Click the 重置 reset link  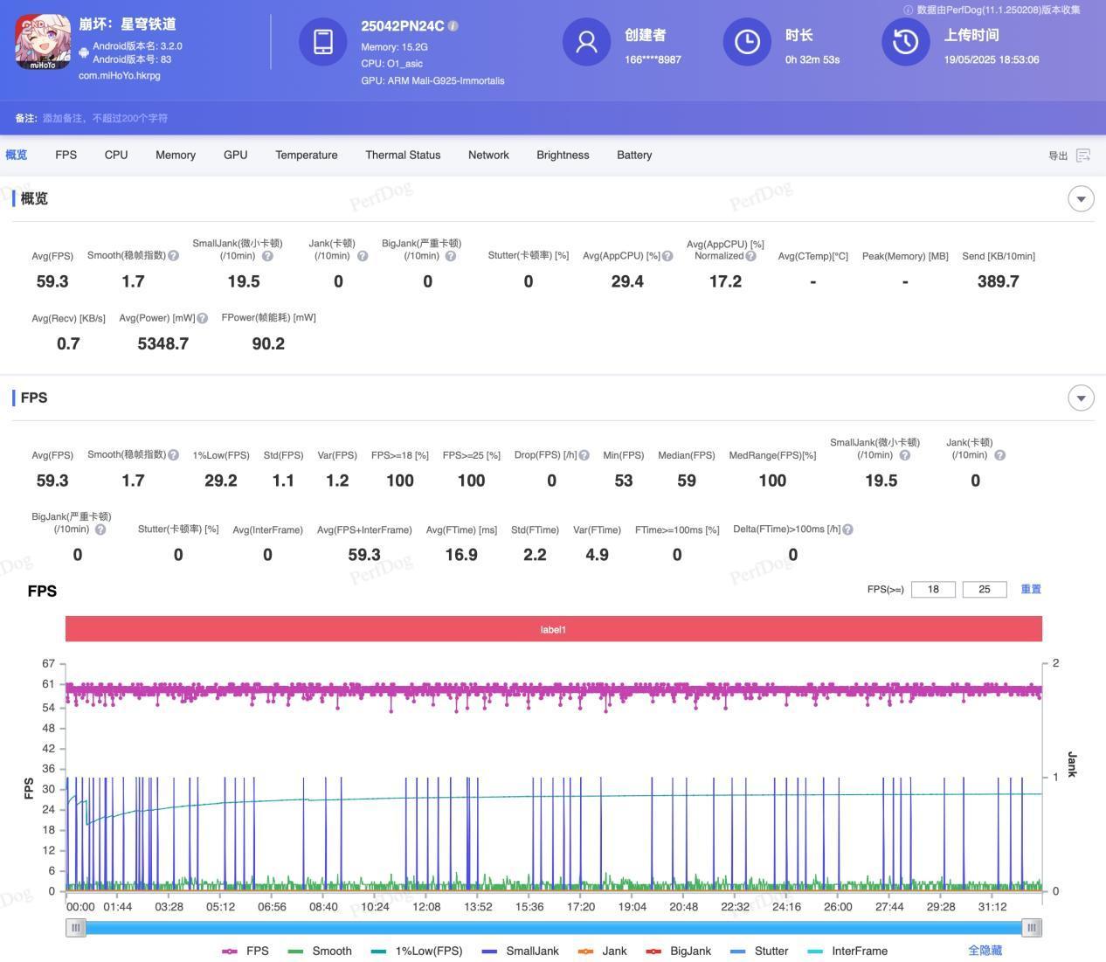tap(1031, 589)
